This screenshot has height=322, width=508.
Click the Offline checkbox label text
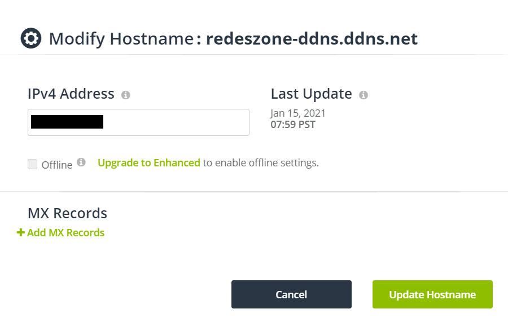(x=57, y=165)
